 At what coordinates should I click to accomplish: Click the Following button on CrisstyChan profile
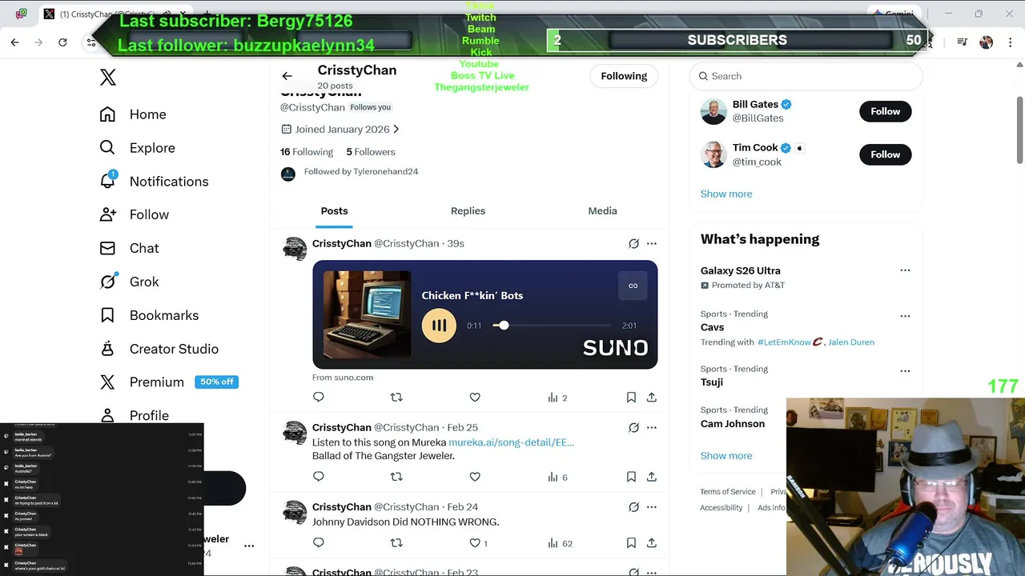pyautogui.click(x=624, y=76)
